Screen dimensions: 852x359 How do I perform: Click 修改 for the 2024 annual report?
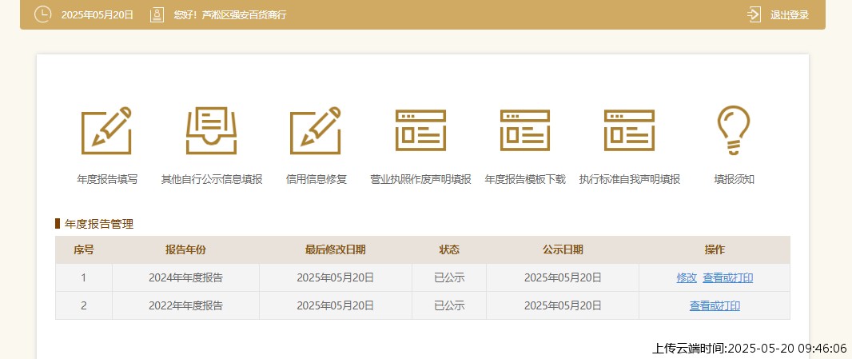[x=687, y=278]
